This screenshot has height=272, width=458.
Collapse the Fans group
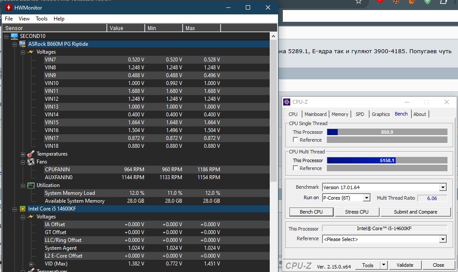pyautogui.click(x=23, y=162)
